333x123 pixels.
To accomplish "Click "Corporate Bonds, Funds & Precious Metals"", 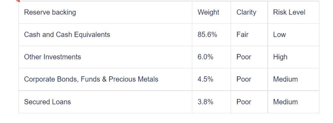I will pyautogui.click(x=91, y=79).
